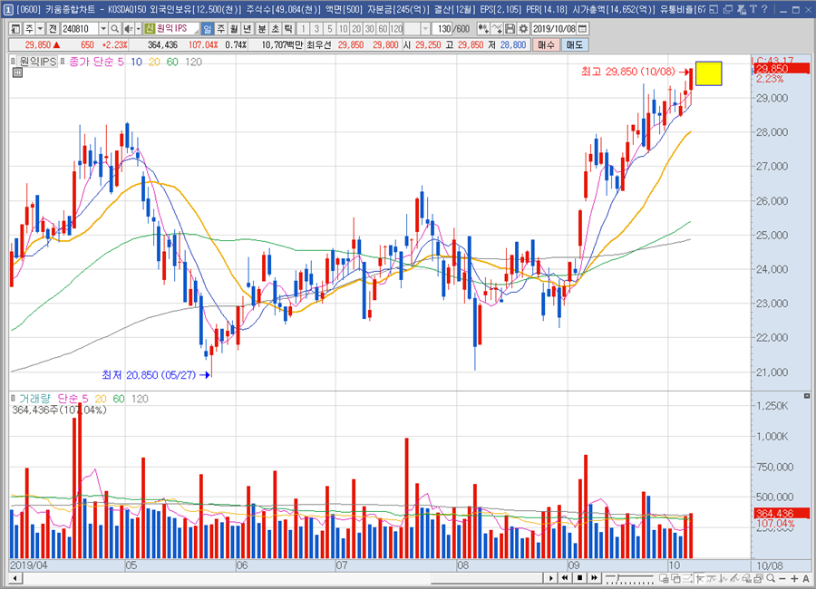This screenshot has height=589, width=816.
Task: Click the bottom drawing-eraser tool icon
Action: pos(747,578)
